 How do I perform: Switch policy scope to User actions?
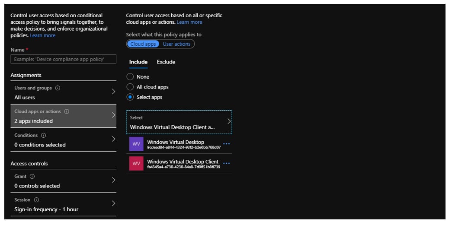click(x=177, y=44)
